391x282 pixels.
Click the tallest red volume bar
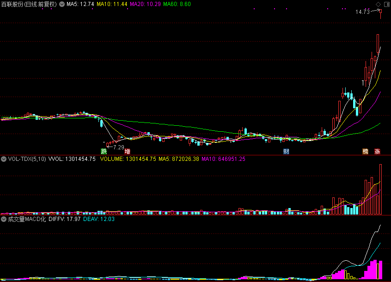380,189
